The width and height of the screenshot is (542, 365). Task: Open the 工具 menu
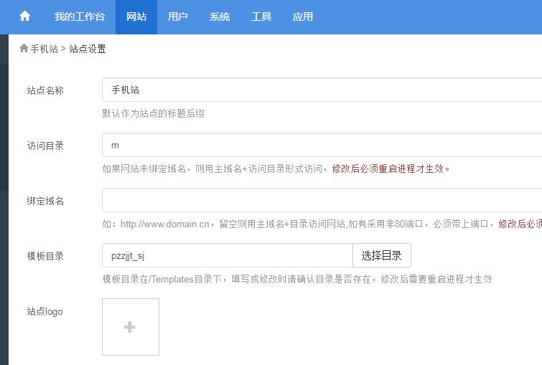pos(261,16)
